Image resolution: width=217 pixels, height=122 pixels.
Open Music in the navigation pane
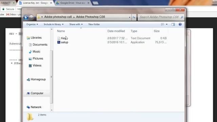[x=36, y=52]
